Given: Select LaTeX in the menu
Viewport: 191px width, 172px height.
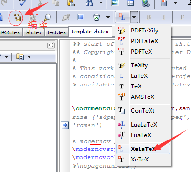Looking at the screenshot, I should pyautogui.click(x=143, y=76).
